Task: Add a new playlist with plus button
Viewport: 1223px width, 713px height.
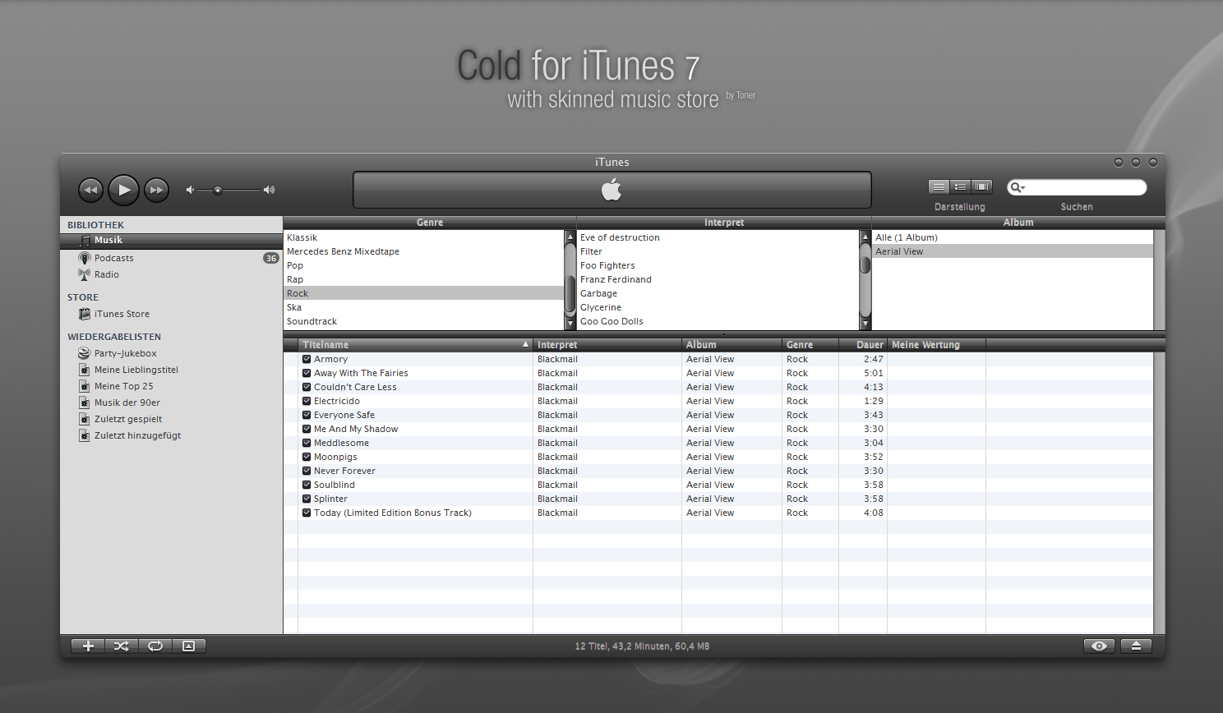Action: coord(88,646)
